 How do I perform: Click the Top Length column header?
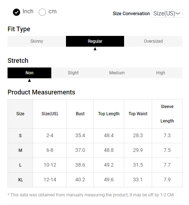109,114
